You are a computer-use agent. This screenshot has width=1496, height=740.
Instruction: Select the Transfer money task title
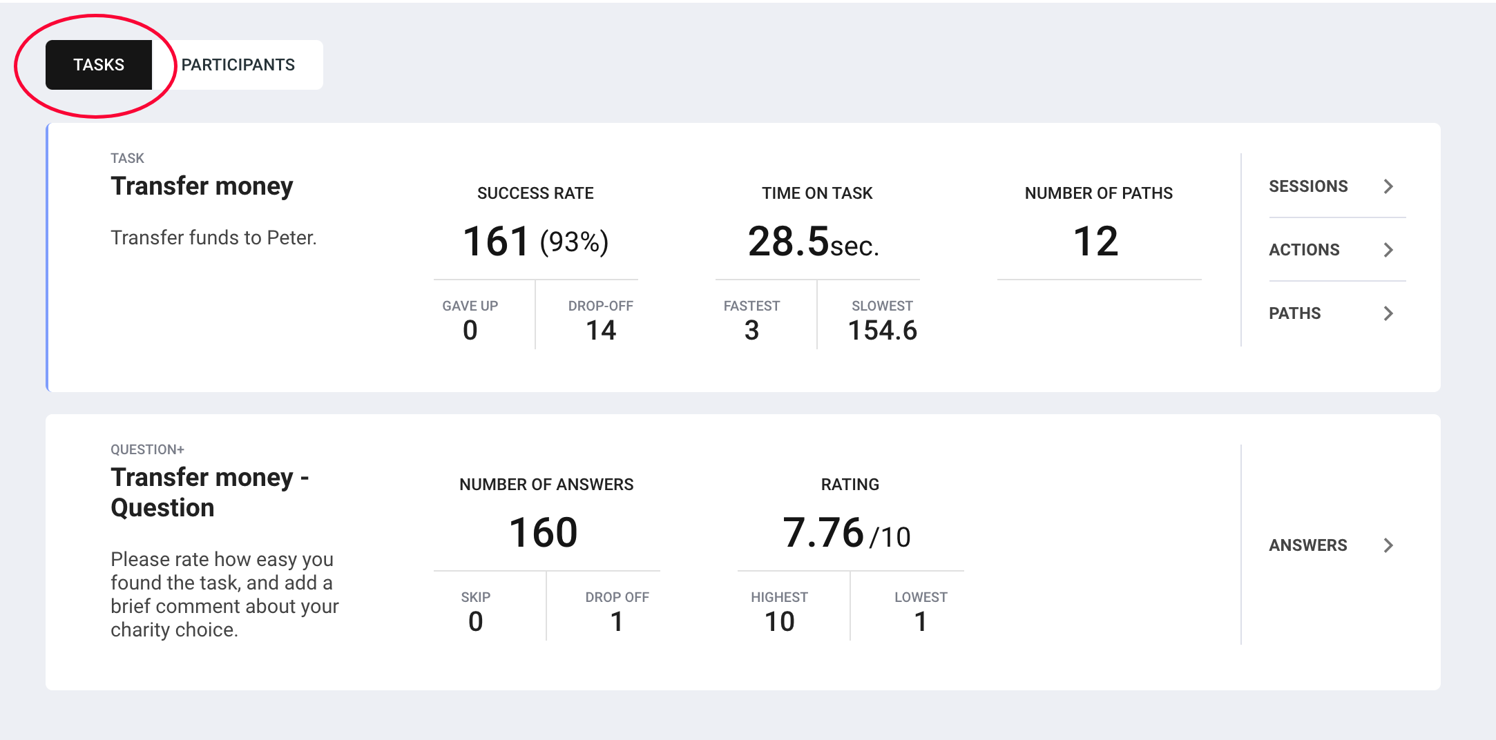202,186
